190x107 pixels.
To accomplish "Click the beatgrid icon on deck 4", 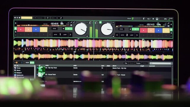I will (x=168, y=26).
